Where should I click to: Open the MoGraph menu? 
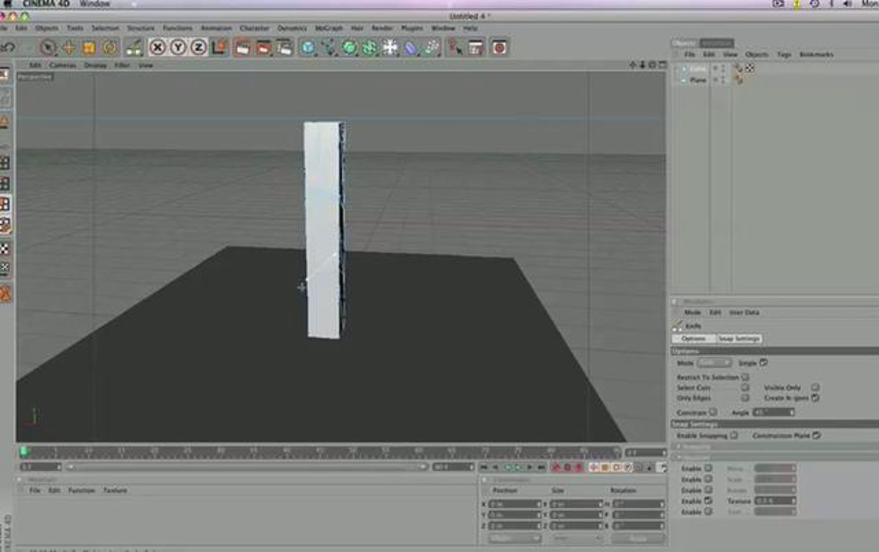coord(329,28)
